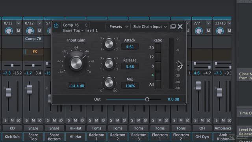Select the Kick Sub channel name

point(12,137)
